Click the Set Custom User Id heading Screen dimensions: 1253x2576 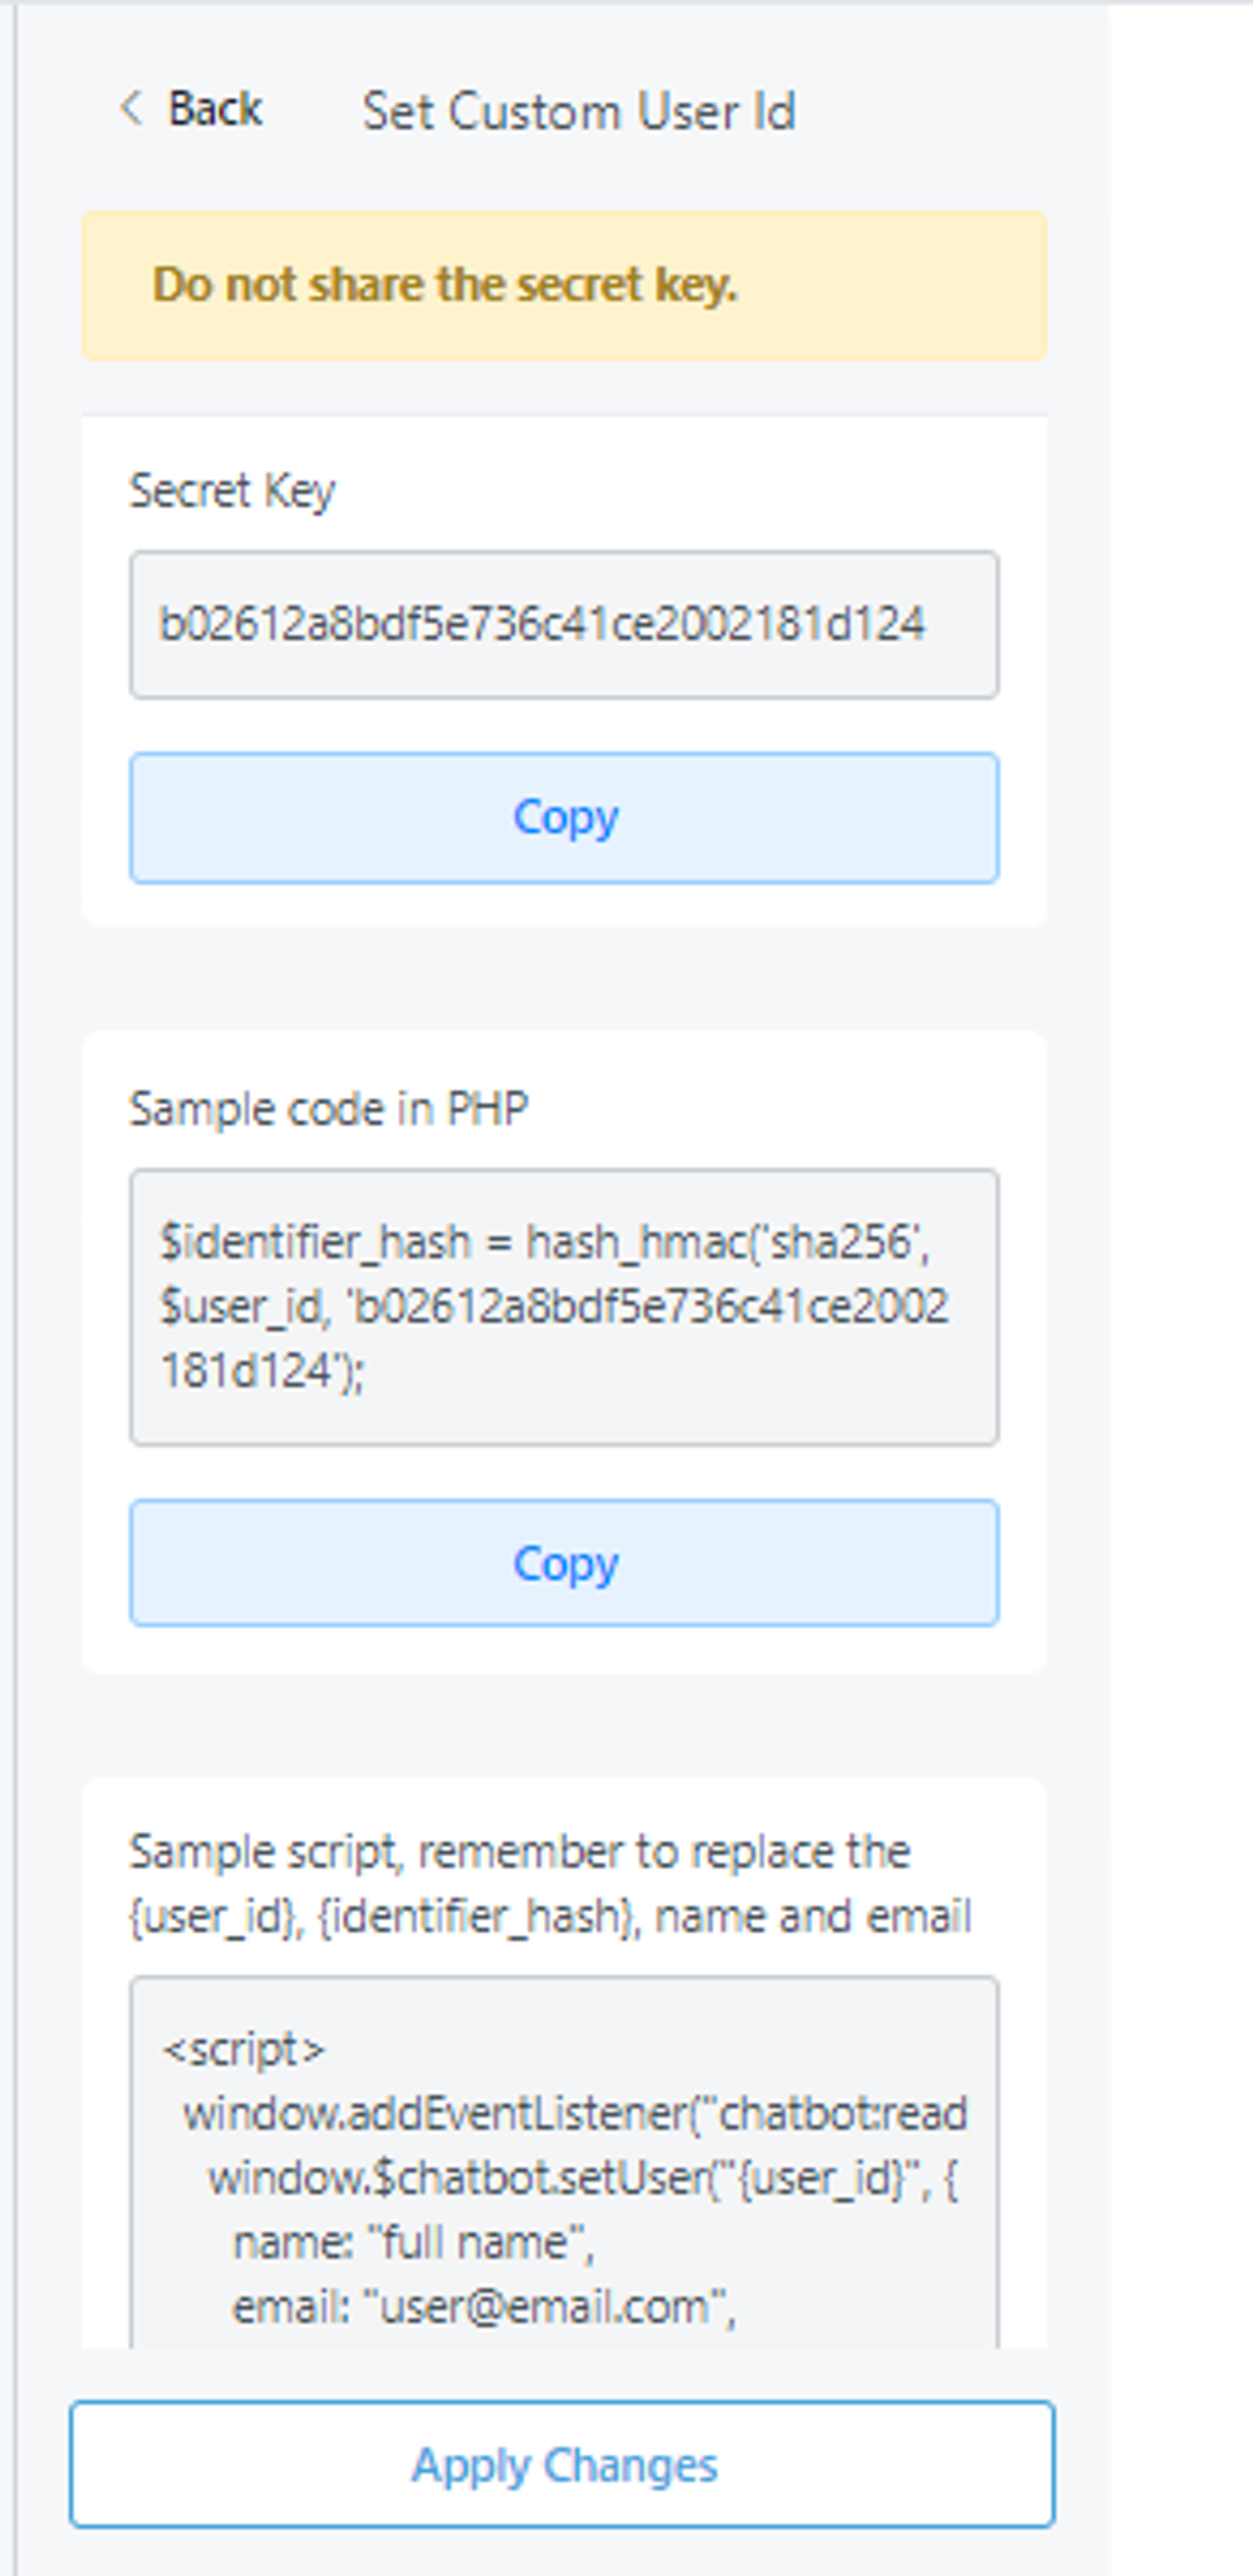578,111
